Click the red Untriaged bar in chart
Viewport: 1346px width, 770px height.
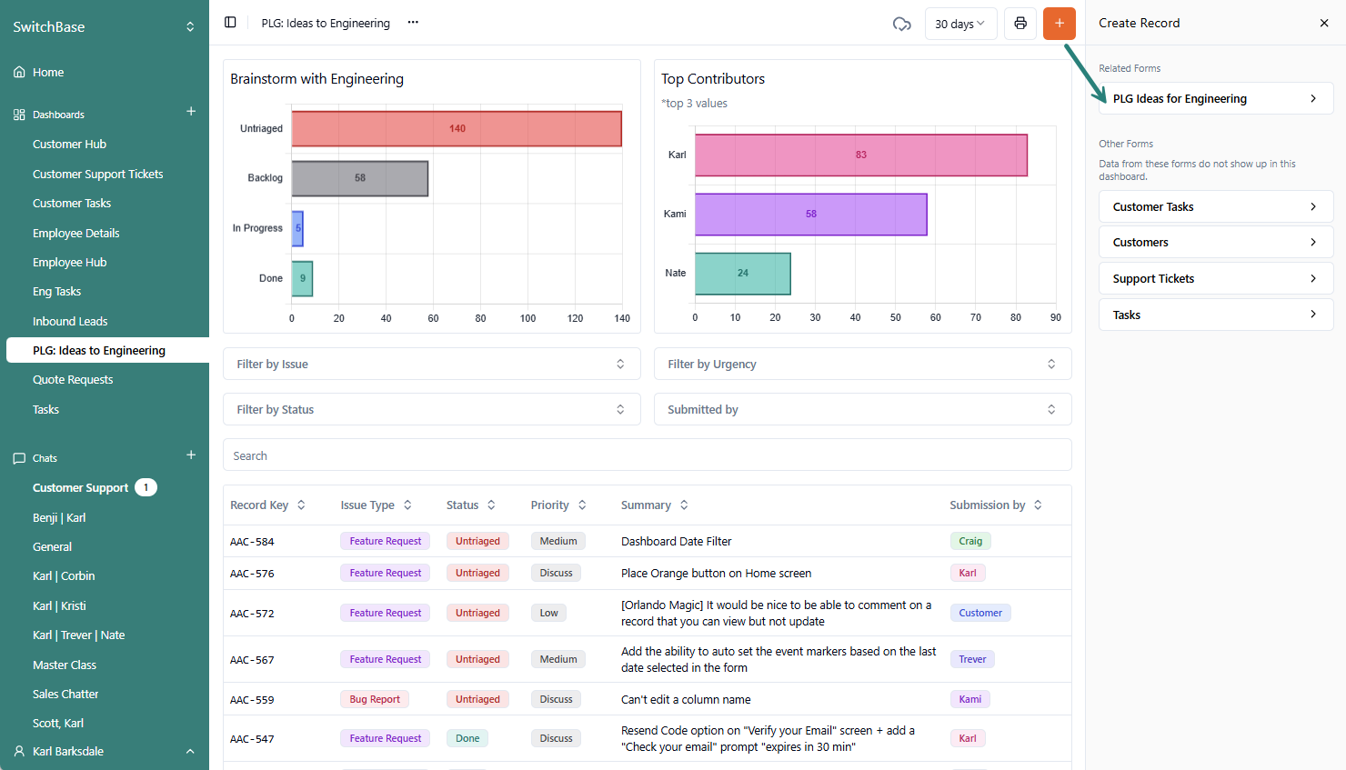(x=456, y=129)
